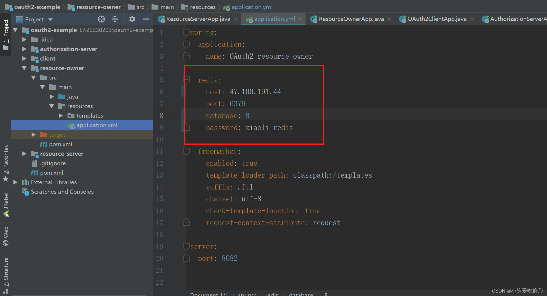Expand the authorization-server module folder
Viewport: 547px width, 296px height.
pos(24,49)
